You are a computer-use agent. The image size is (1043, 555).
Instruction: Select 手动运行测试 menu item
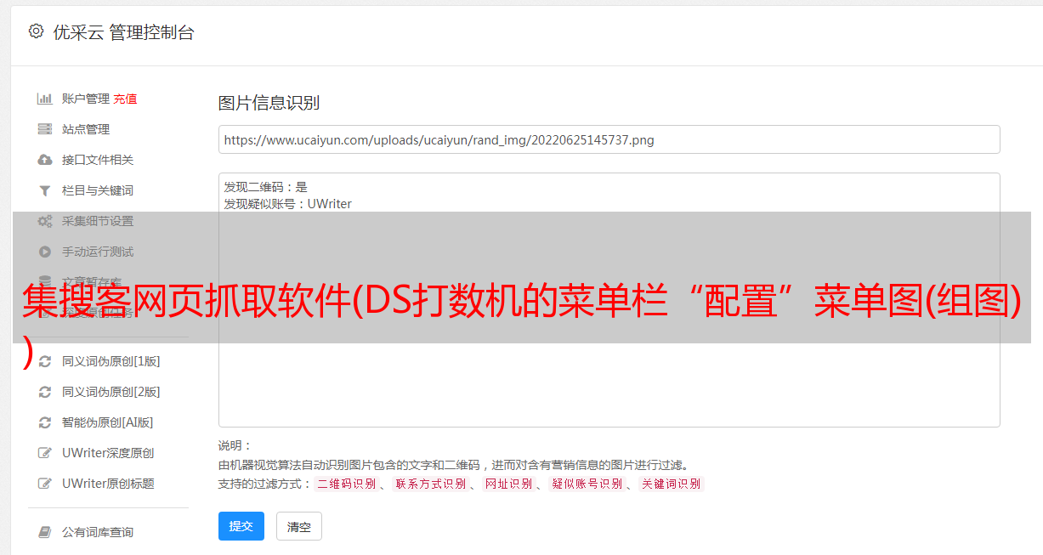click(x=98, y=252)
